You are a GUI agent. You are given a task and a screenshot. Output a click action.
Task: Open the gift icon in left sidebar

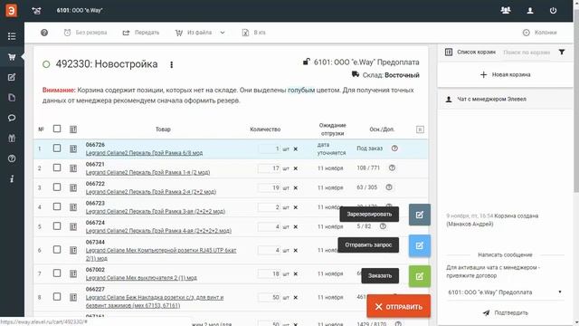[12, 139]
